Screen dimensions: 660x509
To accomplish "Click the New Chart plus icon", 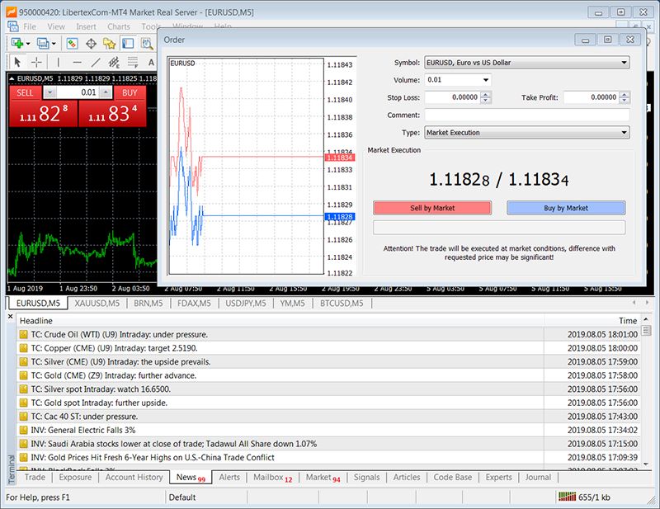I will (x=17, y=44).
